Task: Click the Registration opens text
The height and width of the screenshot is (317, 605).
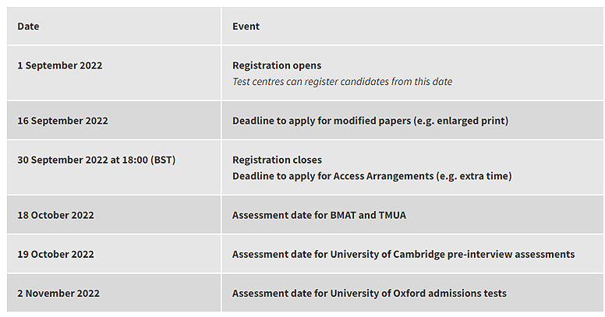Action: 277,65
